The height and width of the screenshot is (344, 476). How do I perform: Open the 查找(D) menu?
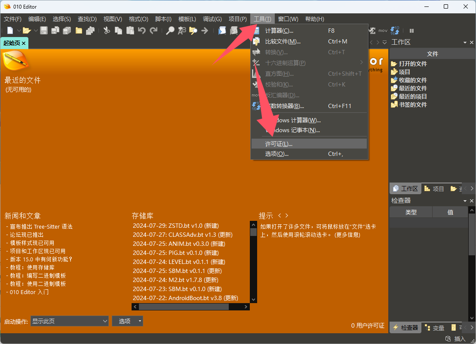tap(87, 19)
